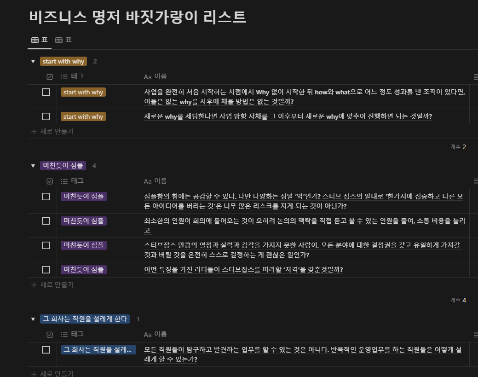Click the plus icon next to 새로 만들기 in start with why group
Image resolution: width=478 pixels, height=377 pixels.
pyautogui.click(x=34, y=131)
